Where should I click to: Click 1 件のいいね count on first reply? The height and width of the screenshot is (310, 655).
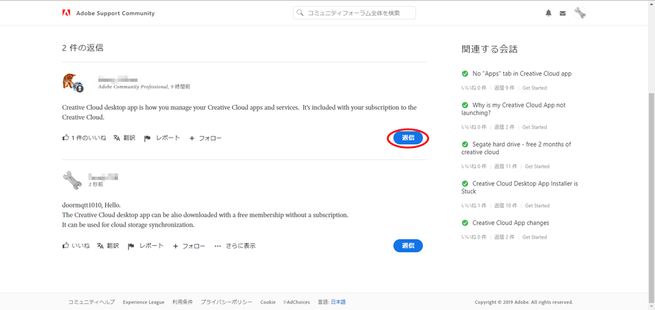click(x=89, y=138)
